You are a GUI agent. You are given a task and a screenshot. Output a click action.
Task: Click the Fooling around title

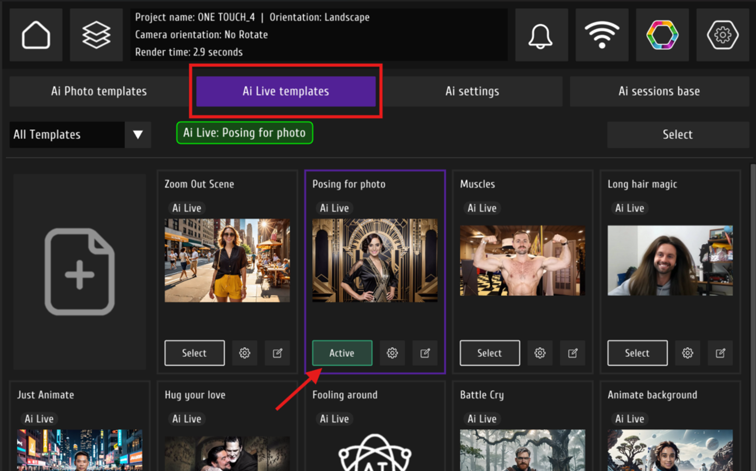click(345, 395)
